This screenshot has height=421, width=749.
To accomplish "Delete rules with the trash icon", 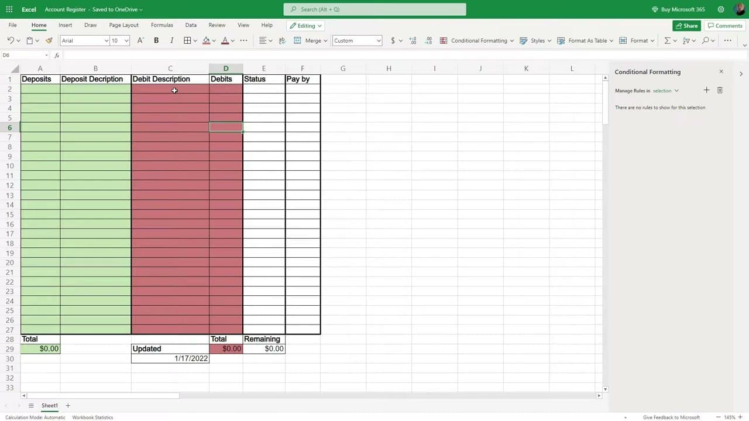I will (x=720, y=90).
